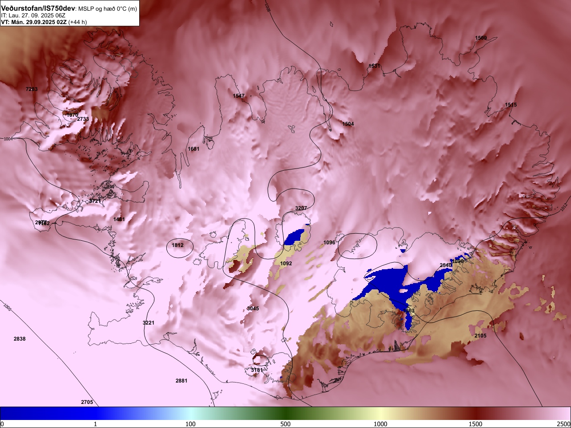Click the 500 tick on the colour scale

pos(285,424)
